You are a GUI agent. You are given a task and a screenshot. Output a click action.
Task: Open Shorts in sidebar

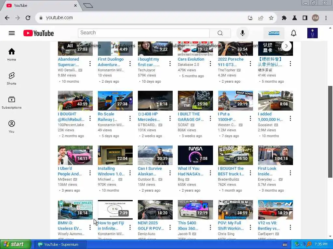(11, 78)
